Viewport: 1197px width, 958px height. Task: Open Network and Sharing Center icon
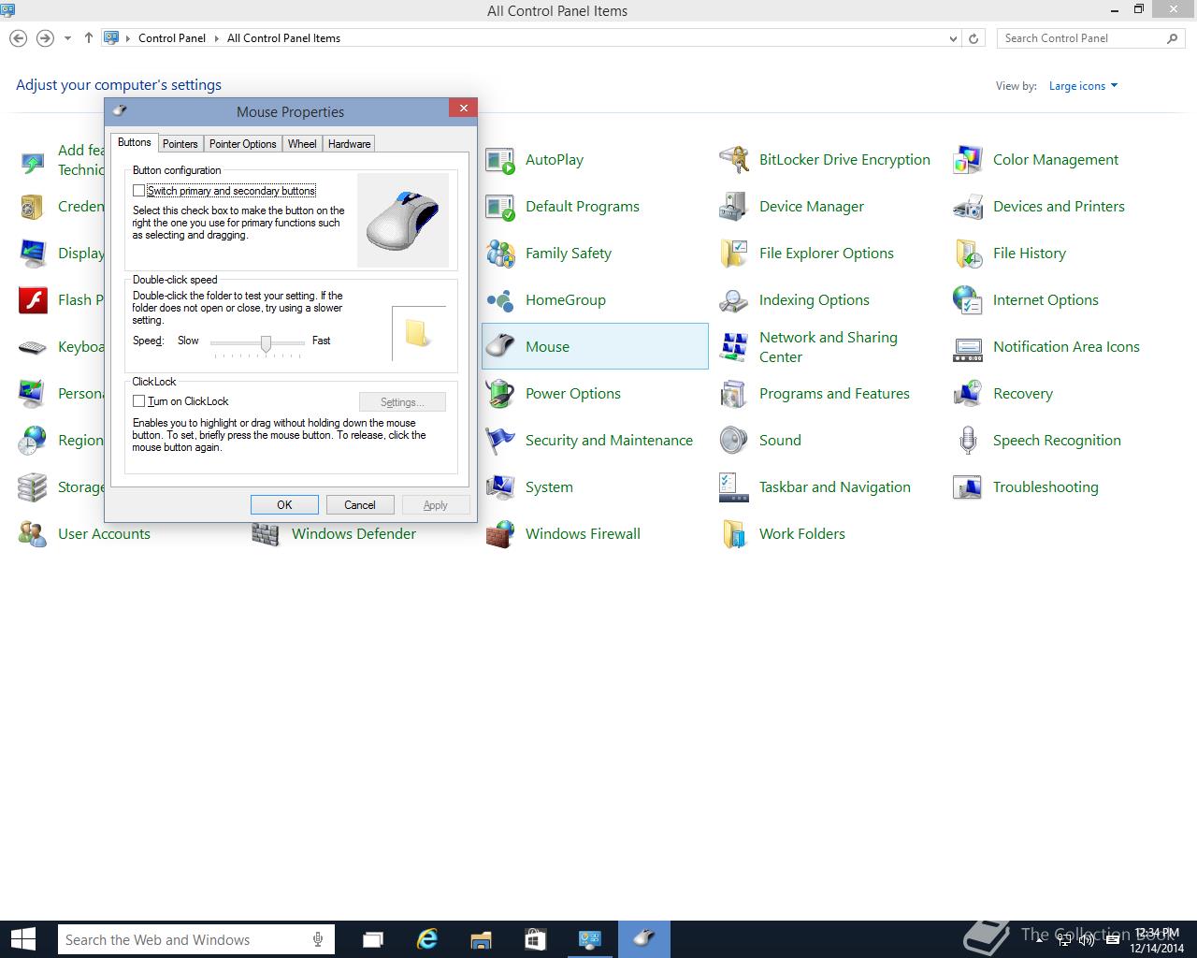(734, 347)
